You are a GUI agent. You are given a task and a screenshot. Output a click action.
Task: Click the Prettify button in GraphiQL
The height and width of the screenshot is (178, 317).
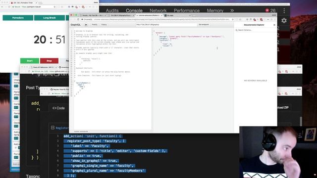click(95, 25)
